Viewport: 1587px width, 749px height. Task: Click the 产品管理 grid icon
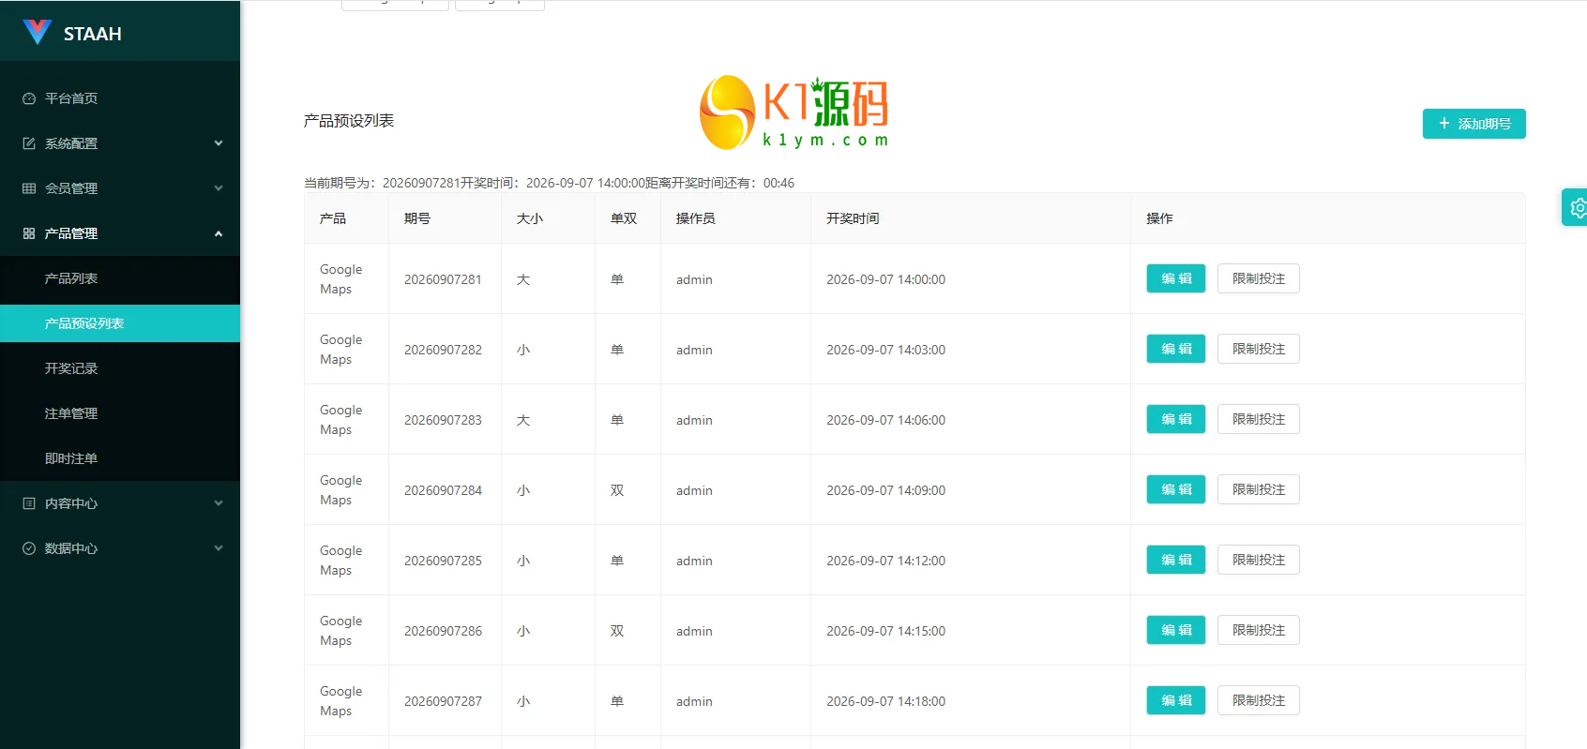(x=29, y=233)
